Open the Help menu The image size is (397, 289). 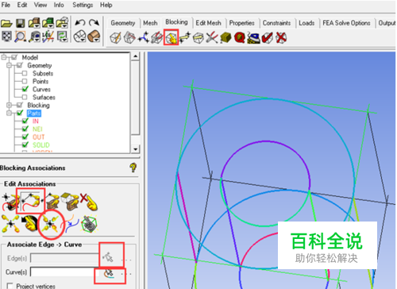click(106, 5)
